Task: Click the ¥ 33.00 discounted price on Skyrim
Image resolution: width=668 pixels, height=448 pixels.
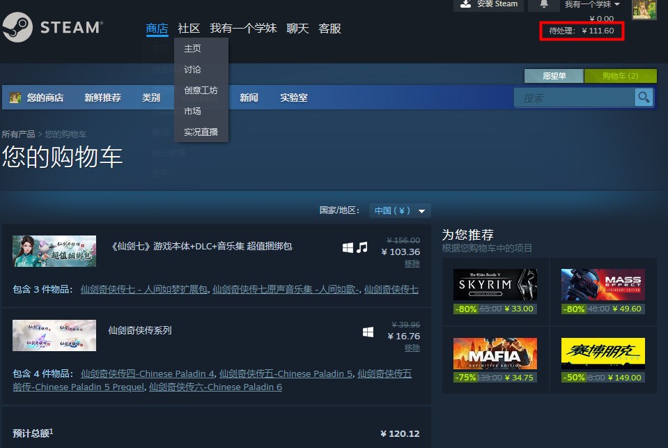Action: coord(519,309)
